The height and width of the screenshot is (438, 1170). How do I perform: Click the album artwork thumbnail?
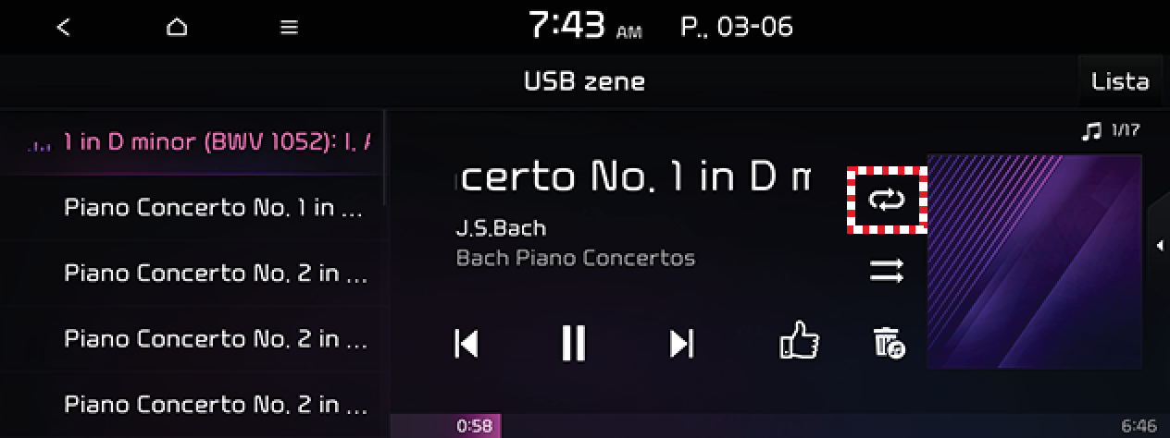[1034, 262]
